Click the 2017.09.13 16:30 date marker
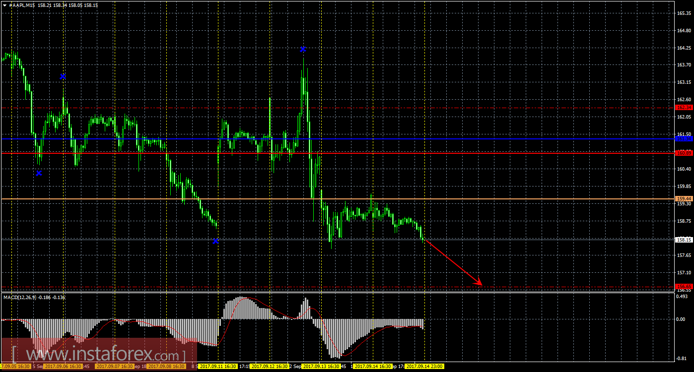694x372 pixels. click(322, 367)
